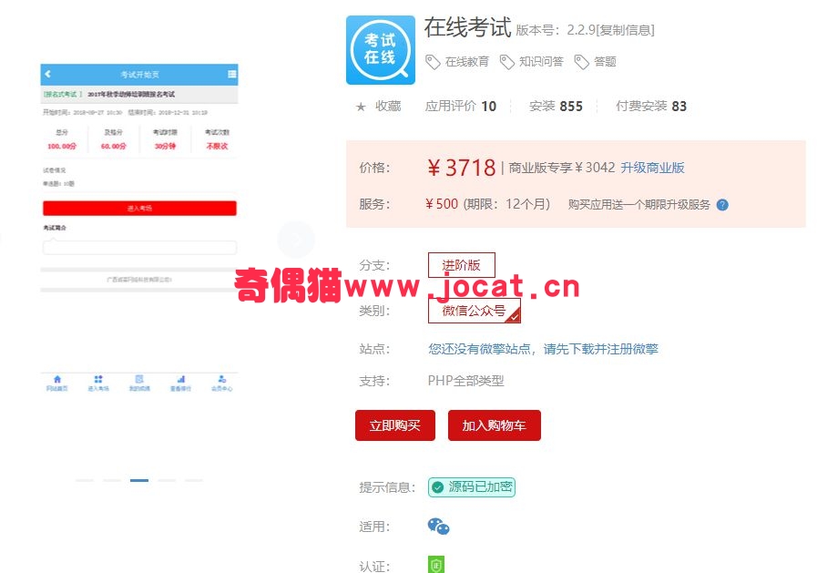This screenshot has height=573, width=817.
Task: Click the 立即购买 button
Action: 395,425
